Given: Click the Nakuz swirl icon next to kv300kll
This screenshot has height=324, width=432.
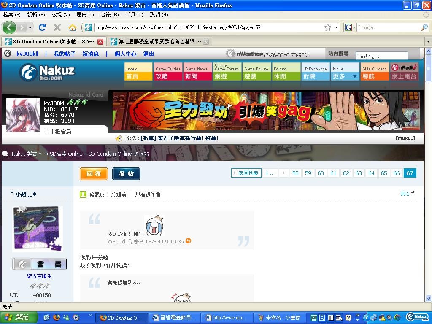Looking at the screenshot, I should [x=8, y=54].
